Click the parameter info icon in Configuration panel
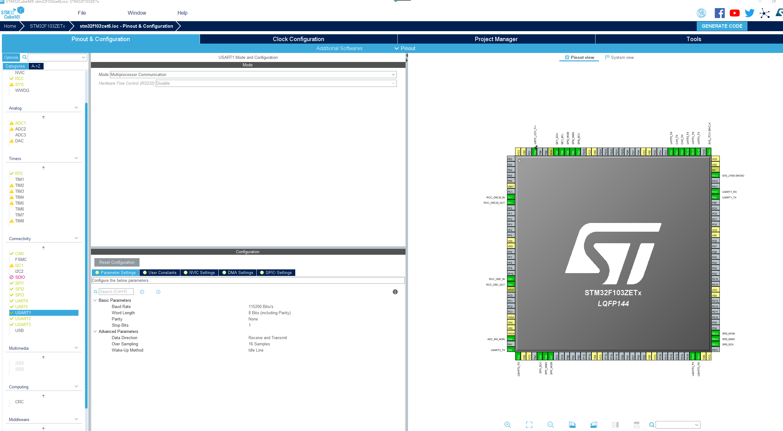Viewport: 783px width, 431px height. point(395,292)
